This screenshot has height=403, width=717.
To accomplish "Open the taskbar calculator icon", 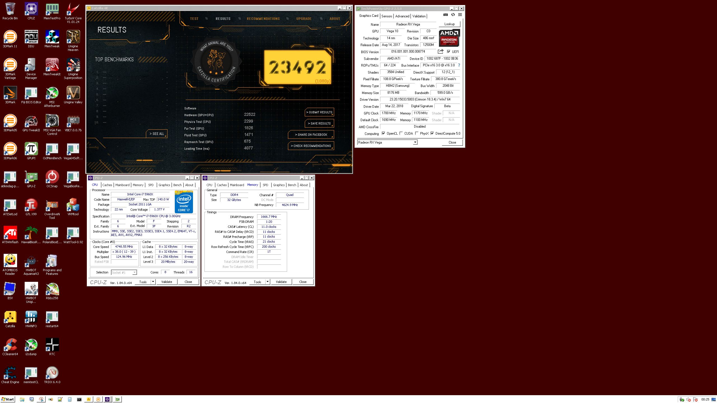I will 69,399.
